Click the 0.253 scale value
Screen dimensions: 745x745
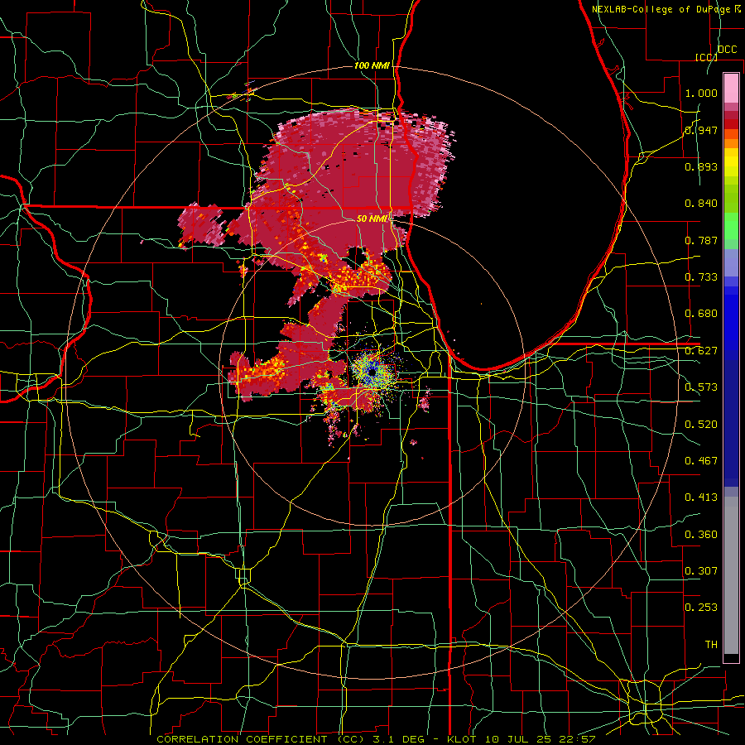pyautogui.click(x=701, y=608)
